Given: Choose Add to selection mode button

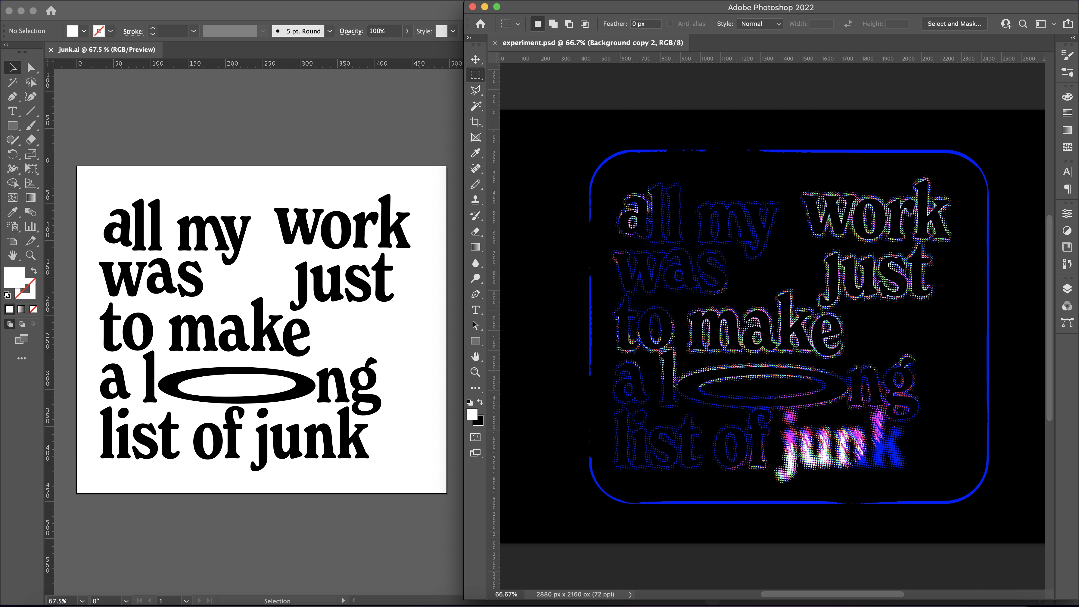Looking at the screenshot, I should [x=553, y=24].
